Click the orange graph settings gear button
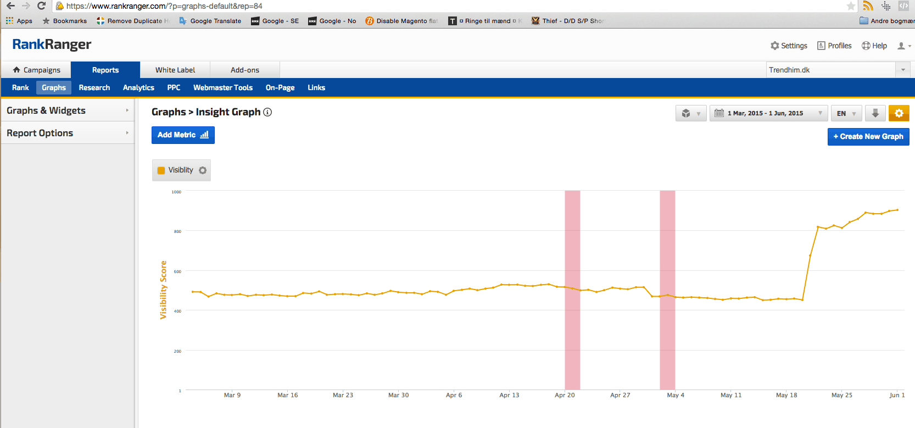This screenshot has width=915, height=428. tap(899, 113)
